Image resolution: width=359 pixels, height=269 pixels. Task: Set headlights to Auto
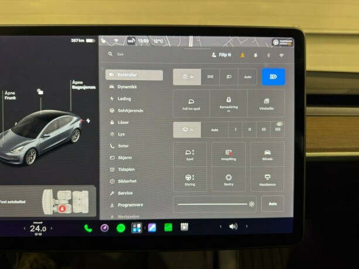(248, 77)
